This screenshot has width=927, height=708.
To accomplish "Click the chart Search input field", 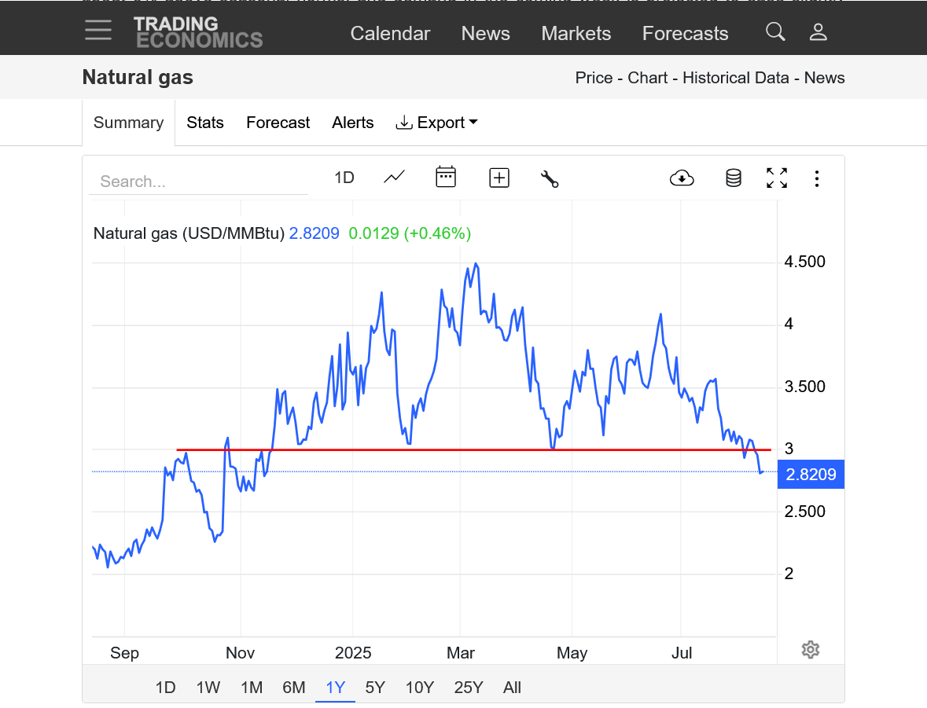I will (x=198, y=182).
